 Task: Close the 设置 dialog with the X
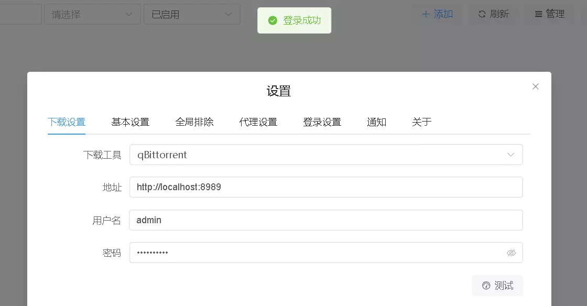pos(535,86)
